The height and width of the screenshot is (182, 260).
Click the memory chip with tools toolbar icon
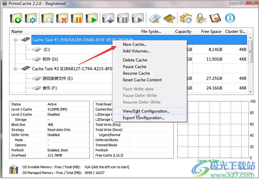pos(169,18)
